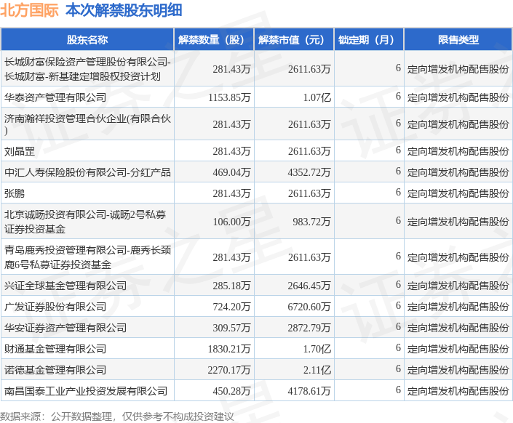Click lock-up period 6 in 诺德基金 row
513x423 pixels.
pos(398,368)
